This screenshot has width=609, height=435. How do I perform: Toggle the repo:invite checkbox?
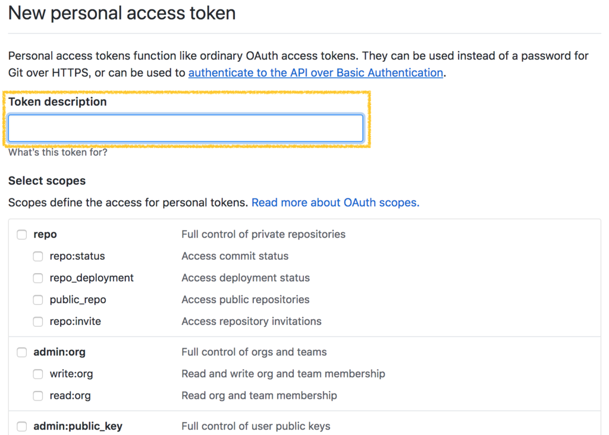38,321
